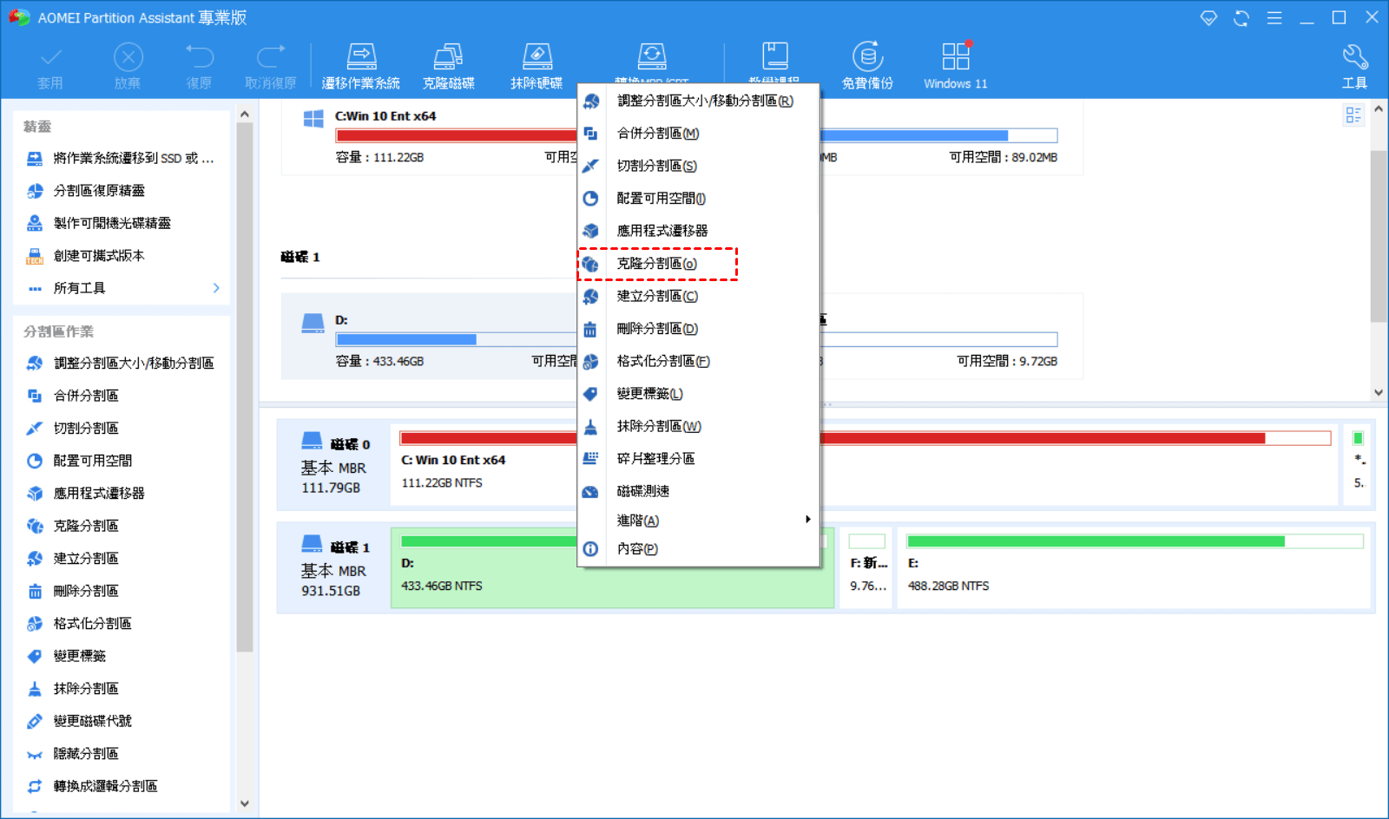Open 內容(P) properties in the context menu
The width and height of the screenshot is (1389, 819).
[699, 549]
